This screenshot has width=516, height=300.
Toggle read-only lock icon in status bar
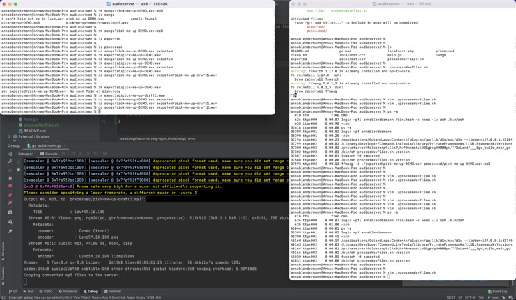point(503,297)
